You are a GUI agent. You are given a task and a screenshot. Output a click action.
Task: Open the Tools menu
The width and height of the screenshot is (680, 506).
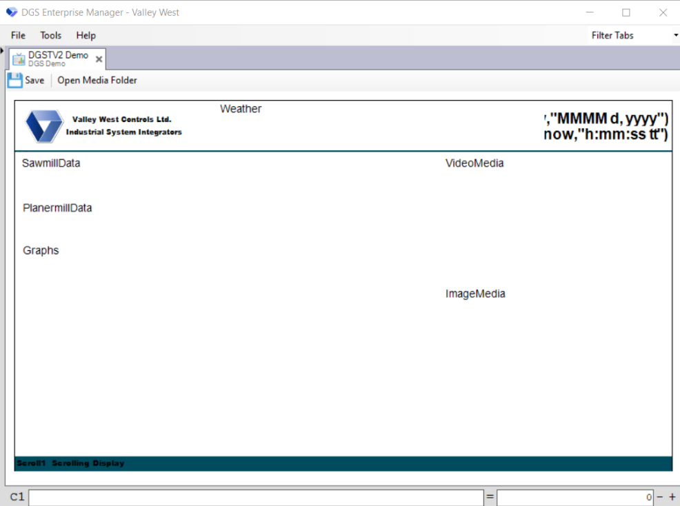tap(50, 35)
